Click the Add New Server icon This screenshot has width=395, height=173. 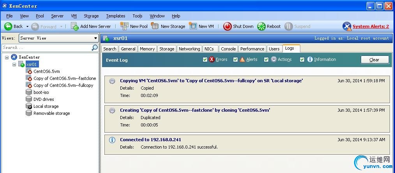click(74, 26)
